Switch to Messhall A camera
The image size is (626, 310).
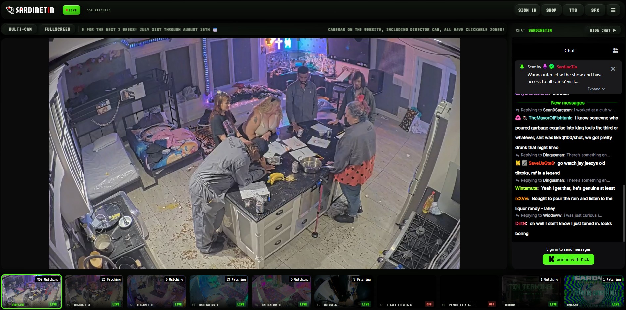(x=94, y=292)
